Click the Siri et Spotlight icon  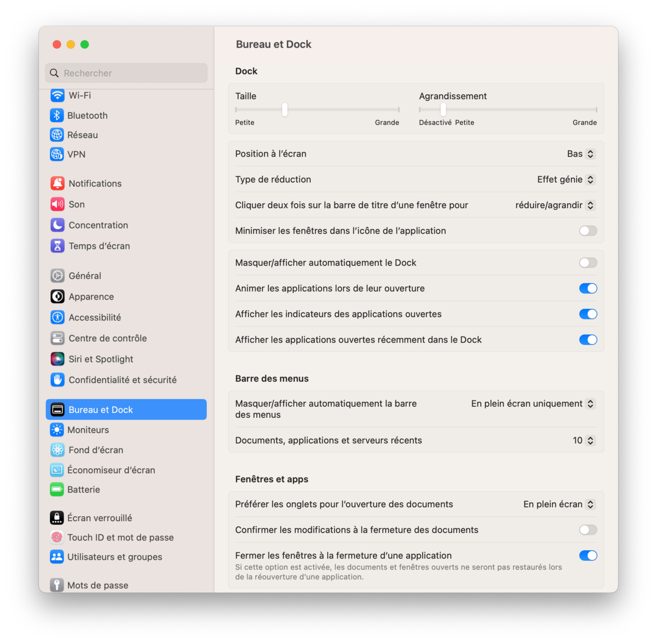click(57, 359)
